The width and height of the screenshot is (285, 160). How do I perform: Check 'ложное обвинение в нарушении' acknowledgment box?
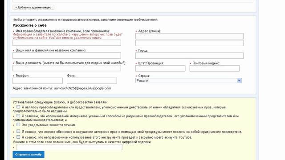pyautogui.click(x=18, y=132)
